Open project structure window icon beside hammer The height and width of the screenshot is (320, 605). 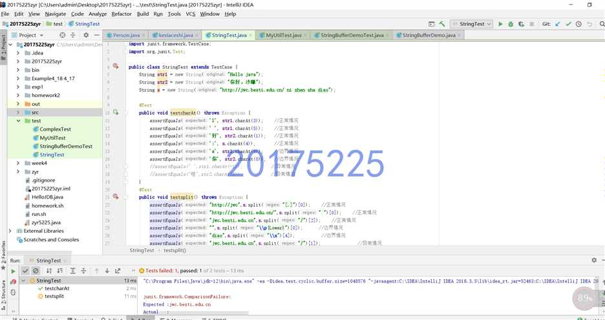click(432, 24)
